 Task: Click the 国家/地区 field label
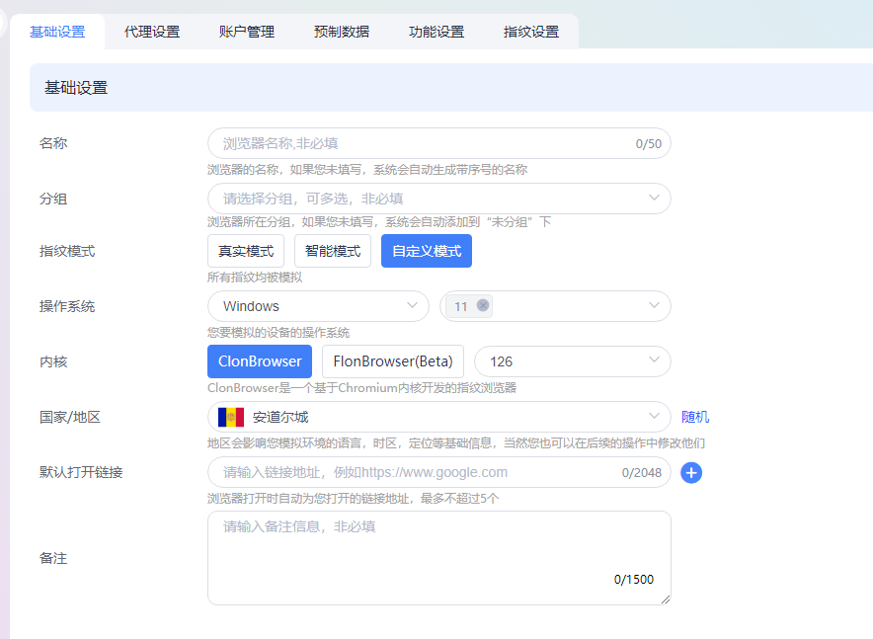(x=69, y=417)
